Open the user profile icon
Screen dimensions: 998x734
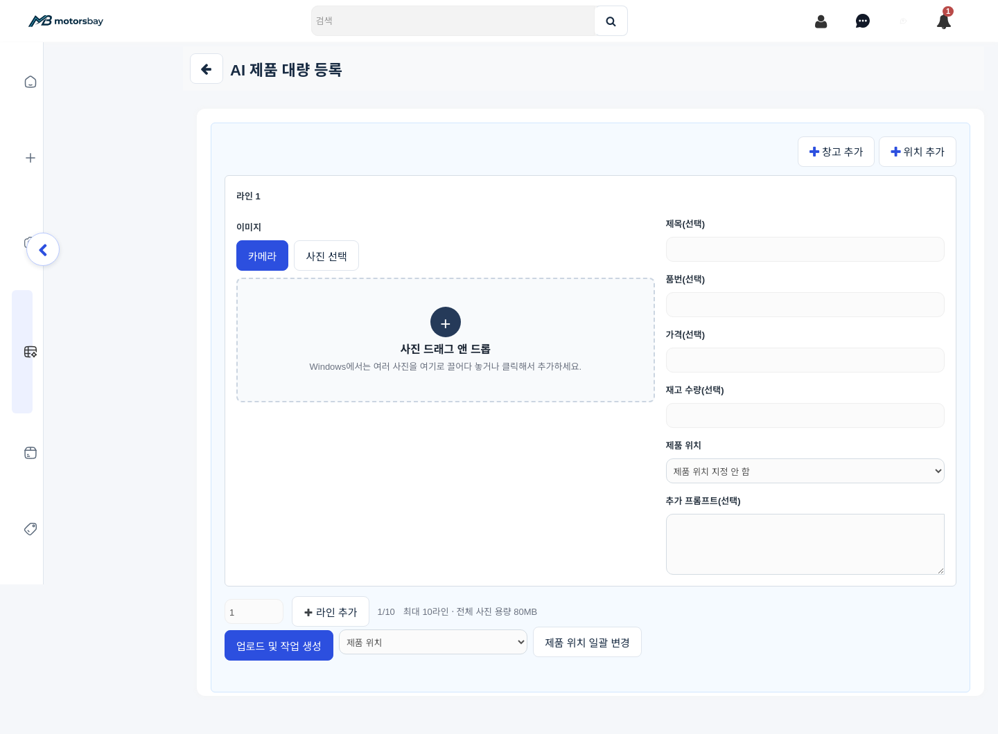821,21
